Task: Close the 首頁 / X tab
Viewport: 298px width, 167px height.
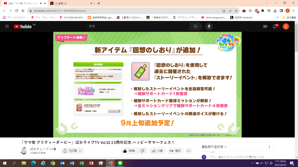Action: click(x=91, y=3)
